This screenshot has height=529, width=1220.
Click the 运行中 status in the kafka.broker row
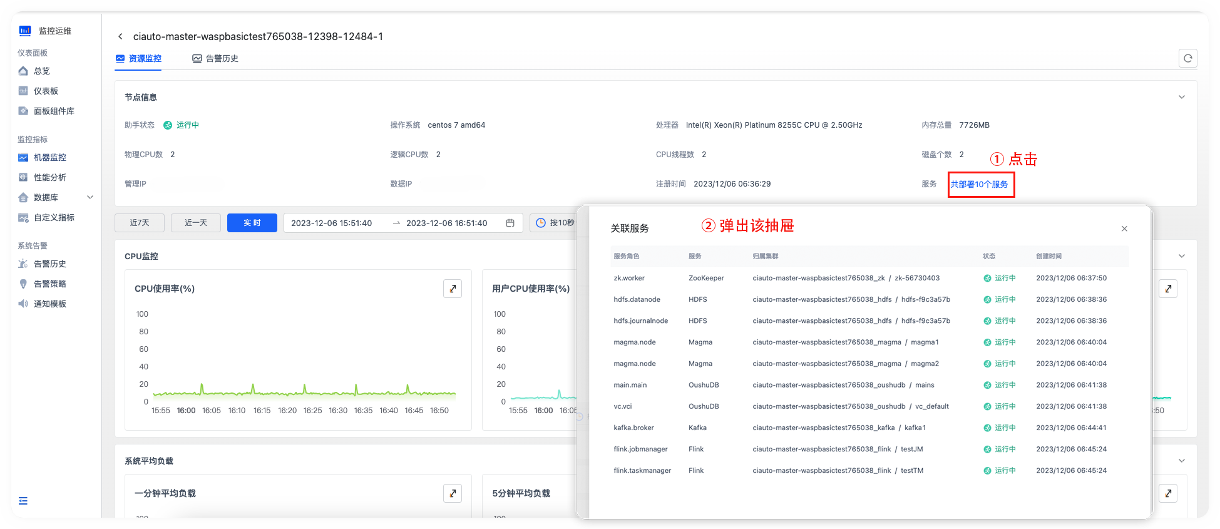click(x=1000, y=428)
